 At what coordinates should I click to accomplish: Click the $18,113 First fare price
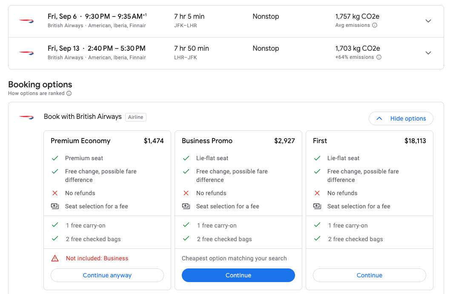[x=415, y=141]
